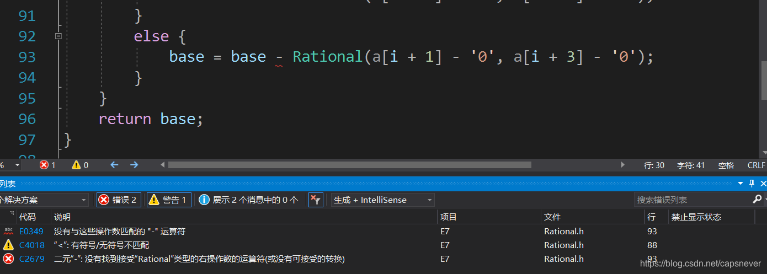The image size is (767, 274).
Task: Click the red error count indicator
Action: [x=47, y=165]
